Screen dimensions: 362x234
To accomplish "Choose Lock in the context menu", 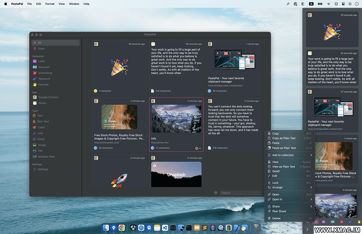I will tap(275, 183).
